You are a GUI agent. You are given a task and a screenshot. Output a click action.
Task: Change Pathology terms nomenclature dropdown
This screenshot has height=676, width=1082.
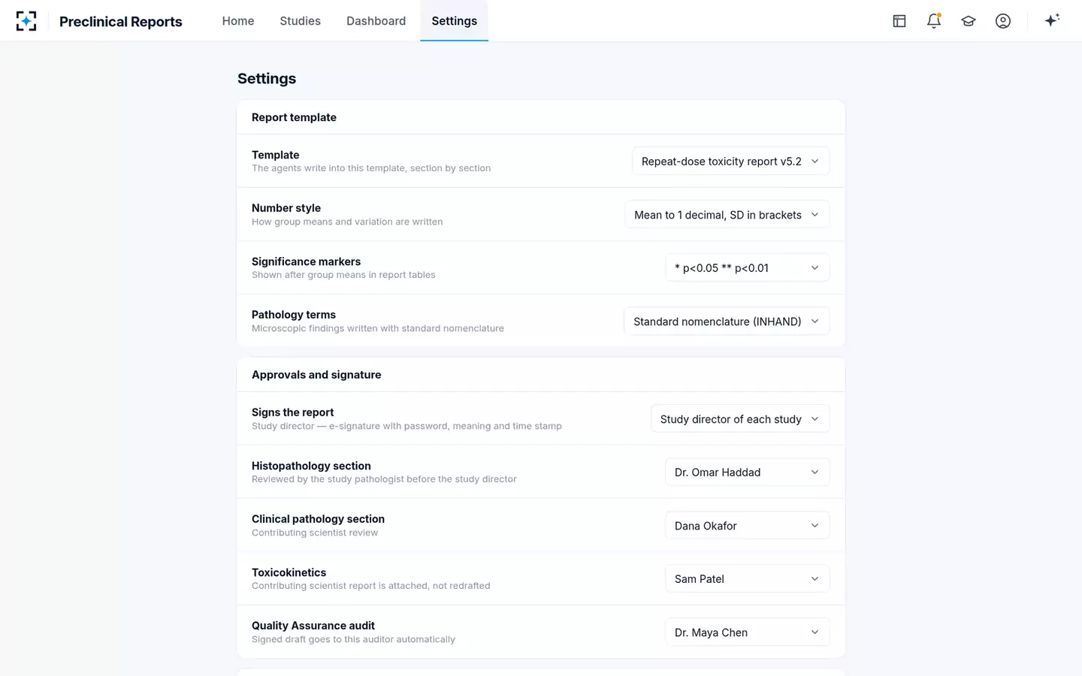click(x=727, y=321)
